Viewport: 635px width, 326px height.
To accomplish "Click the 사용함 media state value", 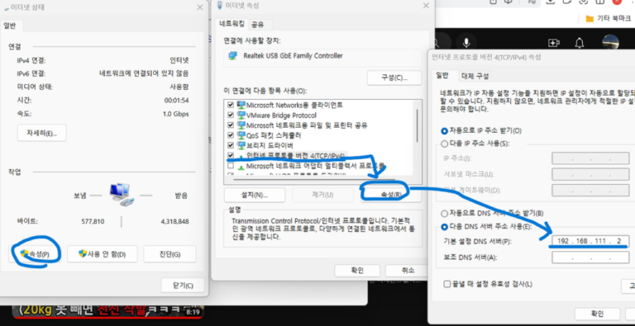I will click(x=179, y=87).
